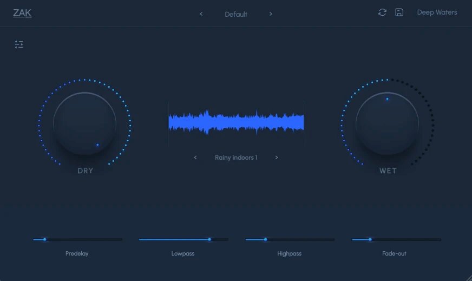Select next sample after Rainy indoors 1
The width and height of the screenshot is (472, 281).
pyautogui.click(x=277, y=158)
